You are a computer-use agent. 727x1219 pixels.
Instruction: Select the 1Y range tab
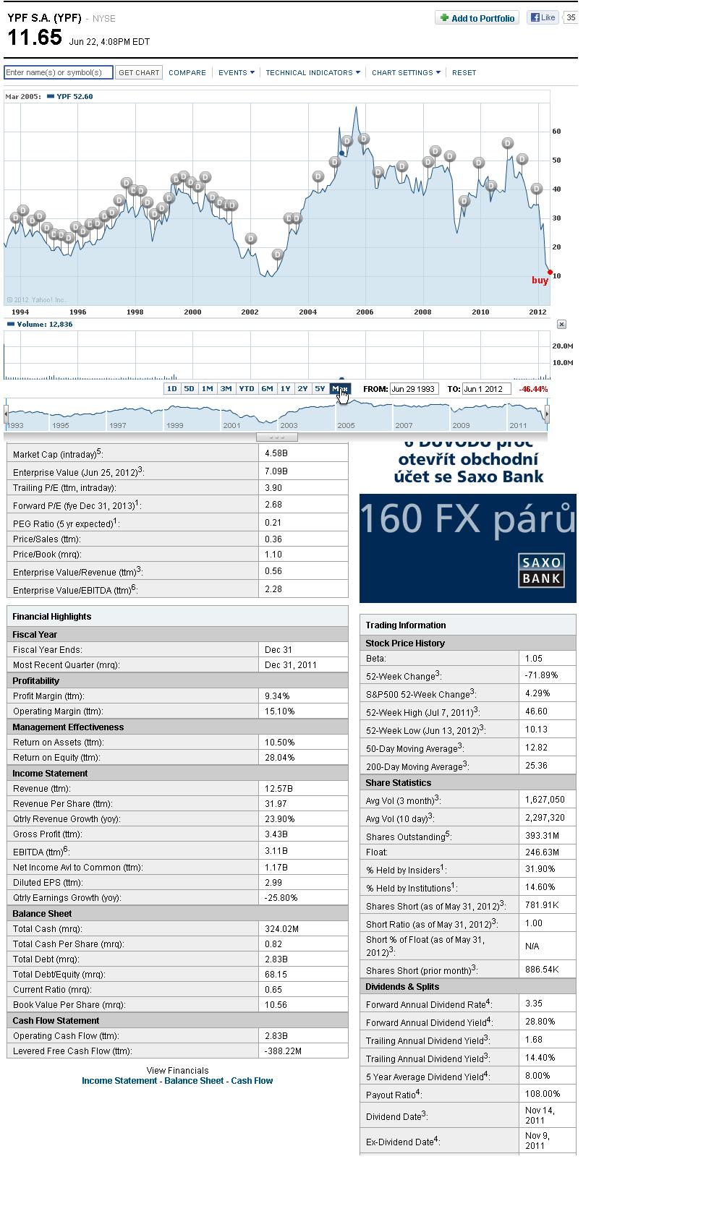click(286, 389)
